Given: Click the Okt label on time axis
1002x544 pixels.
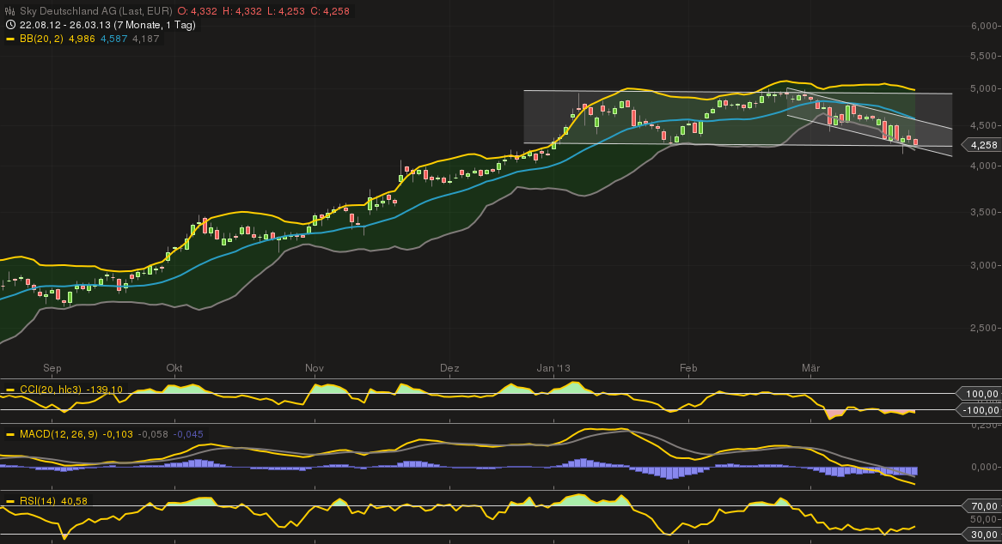Looking at the screenshot, I should pos(174,368).
